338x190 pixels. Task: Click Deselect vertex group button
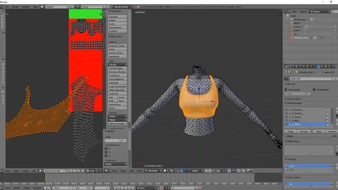(332, 131)
